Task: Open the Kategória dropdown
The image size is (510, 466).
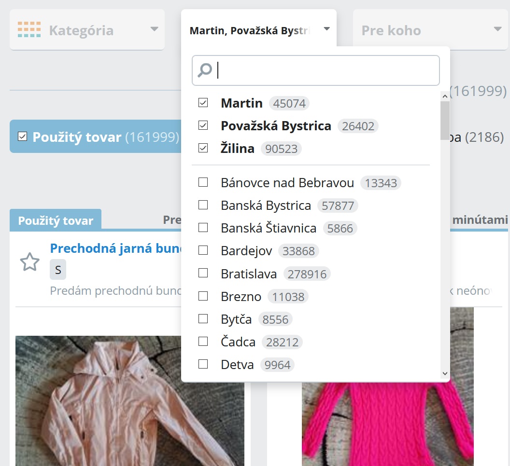Action: point(87,30)
